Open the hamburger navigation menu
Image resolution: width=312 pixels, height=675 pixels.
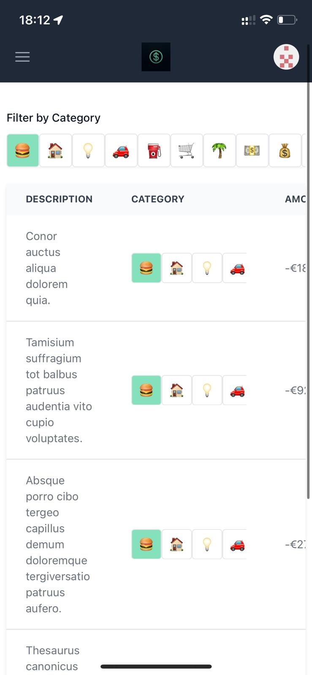point(22,57)
